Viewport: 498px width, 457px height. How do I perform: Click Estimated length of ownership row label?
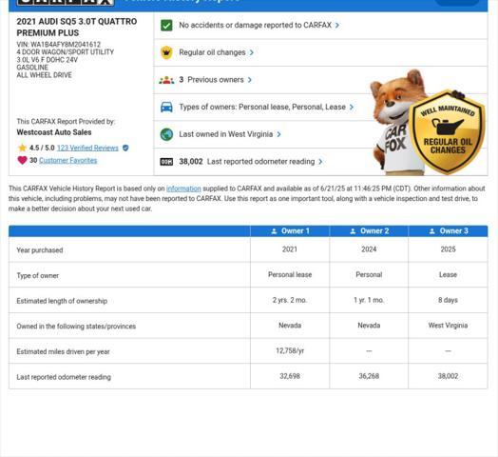click(62, 301)
